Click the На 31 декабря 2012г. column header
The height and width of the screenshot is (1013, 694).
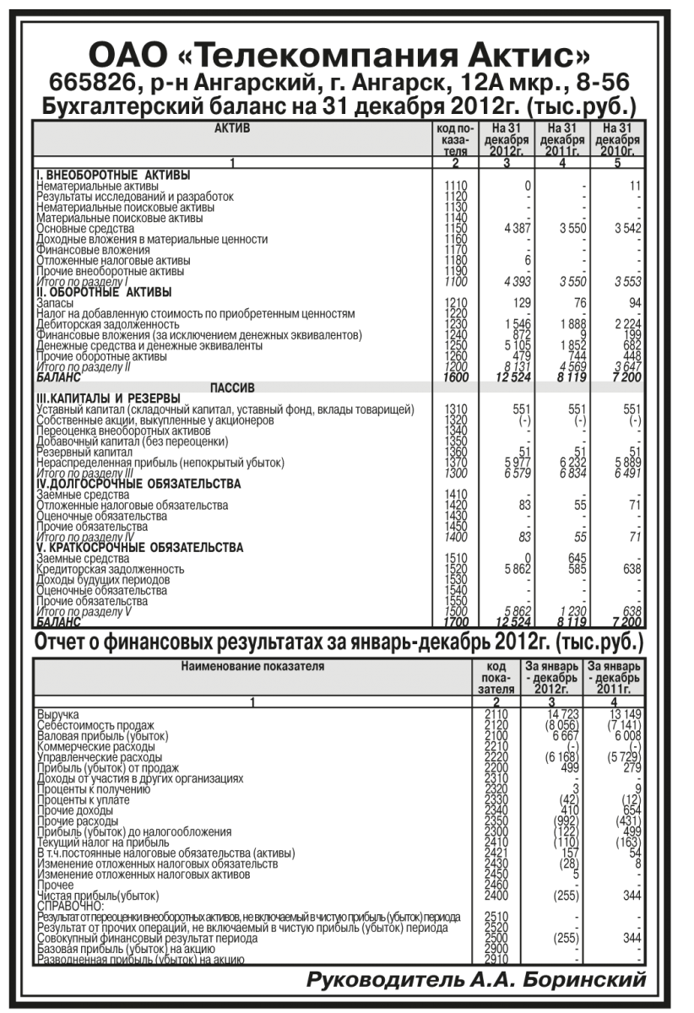pos(507,138)
